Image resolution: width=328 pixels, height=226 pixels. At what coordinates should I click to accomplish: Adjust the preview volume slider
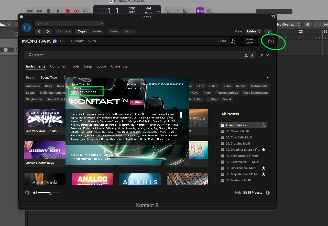[x=49, y=193]
